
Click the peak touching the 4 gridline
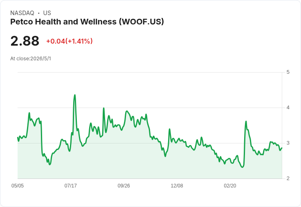[x=103, y=108]
